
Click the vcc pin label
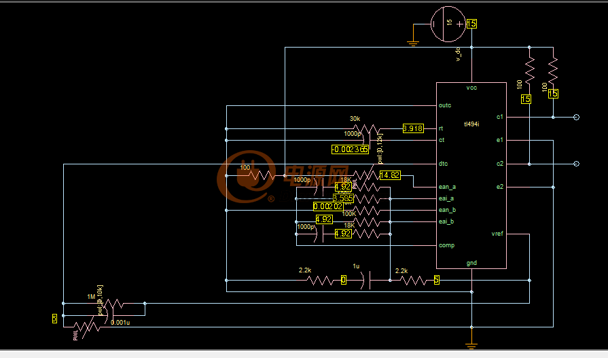(471, 88)
